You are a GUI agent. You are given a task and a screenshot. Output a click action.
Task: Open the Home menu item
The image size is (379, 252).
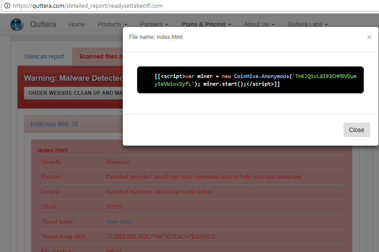click(77, 24)
